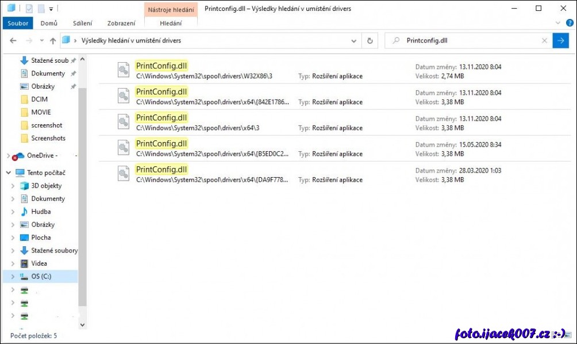Switch to the Zobrazení ribbon tab

pos(121,24)
